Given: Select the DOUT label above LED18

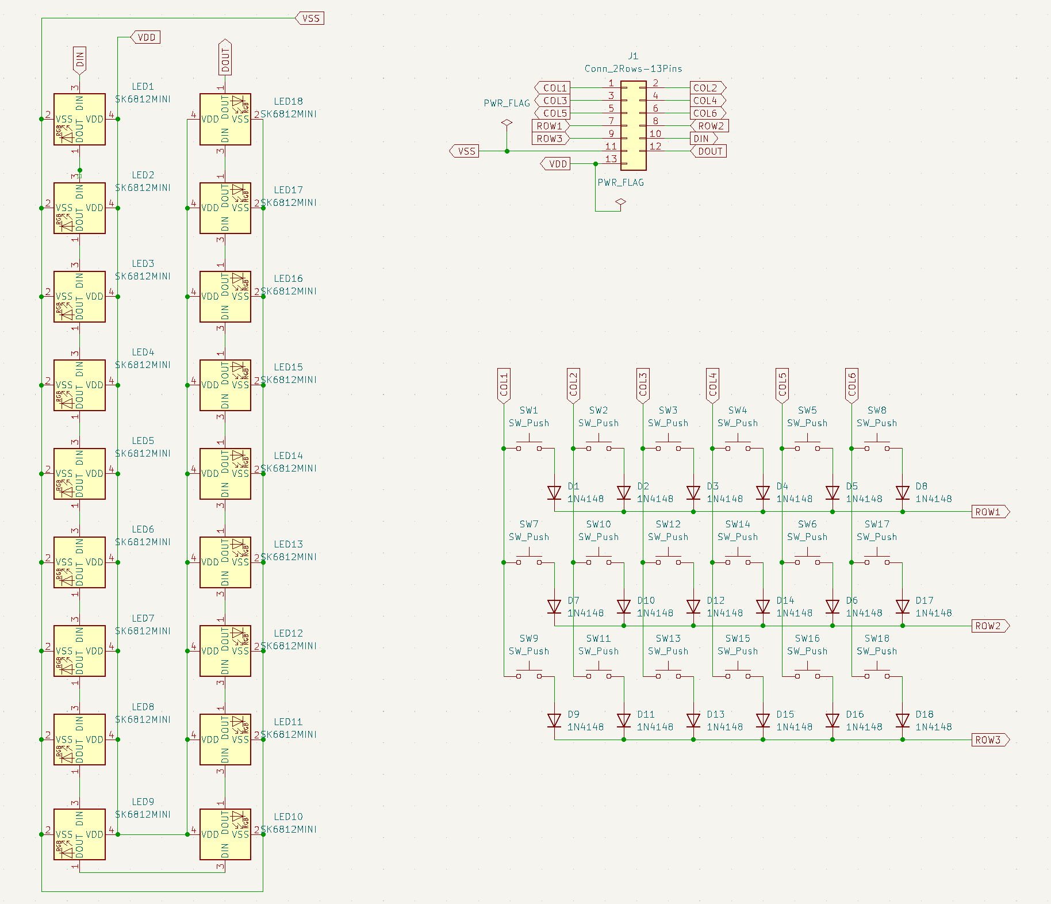Looking at the screenshot, I should click(x=225, y=57).
